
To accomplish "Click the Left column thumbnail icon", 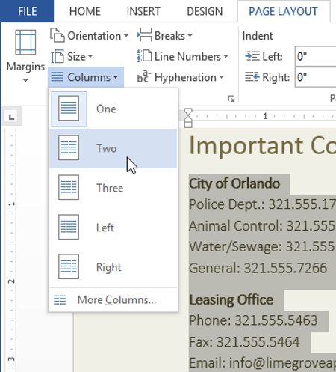I will 69,227.
